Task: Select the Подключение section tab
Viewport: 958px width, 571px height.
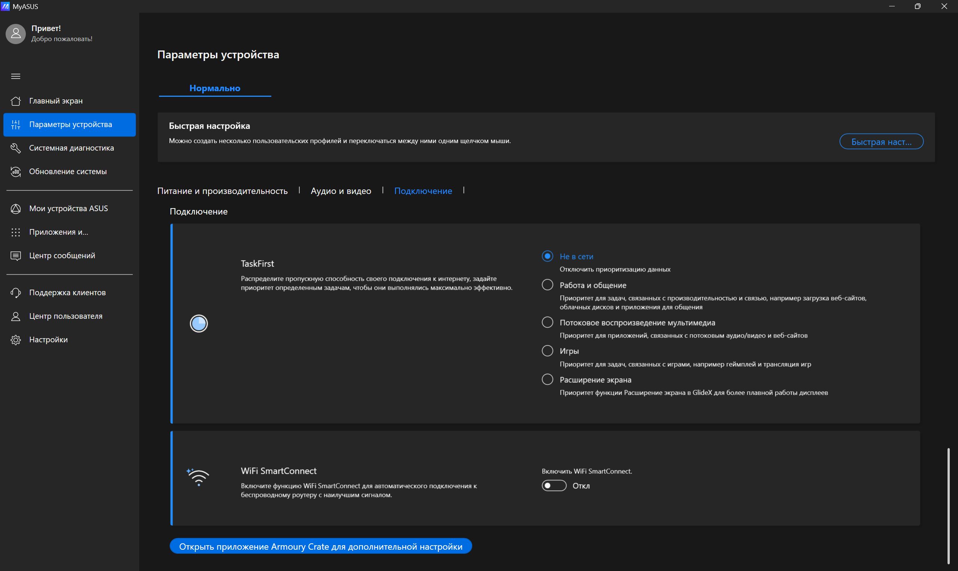Action: [x=423, y=191]
